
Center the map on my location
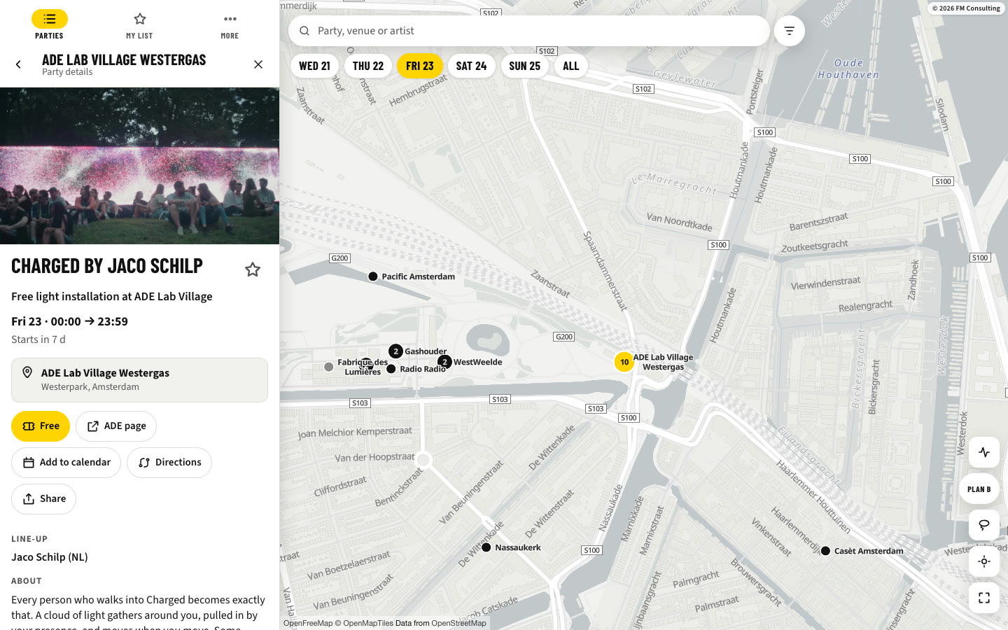point(984,561)
